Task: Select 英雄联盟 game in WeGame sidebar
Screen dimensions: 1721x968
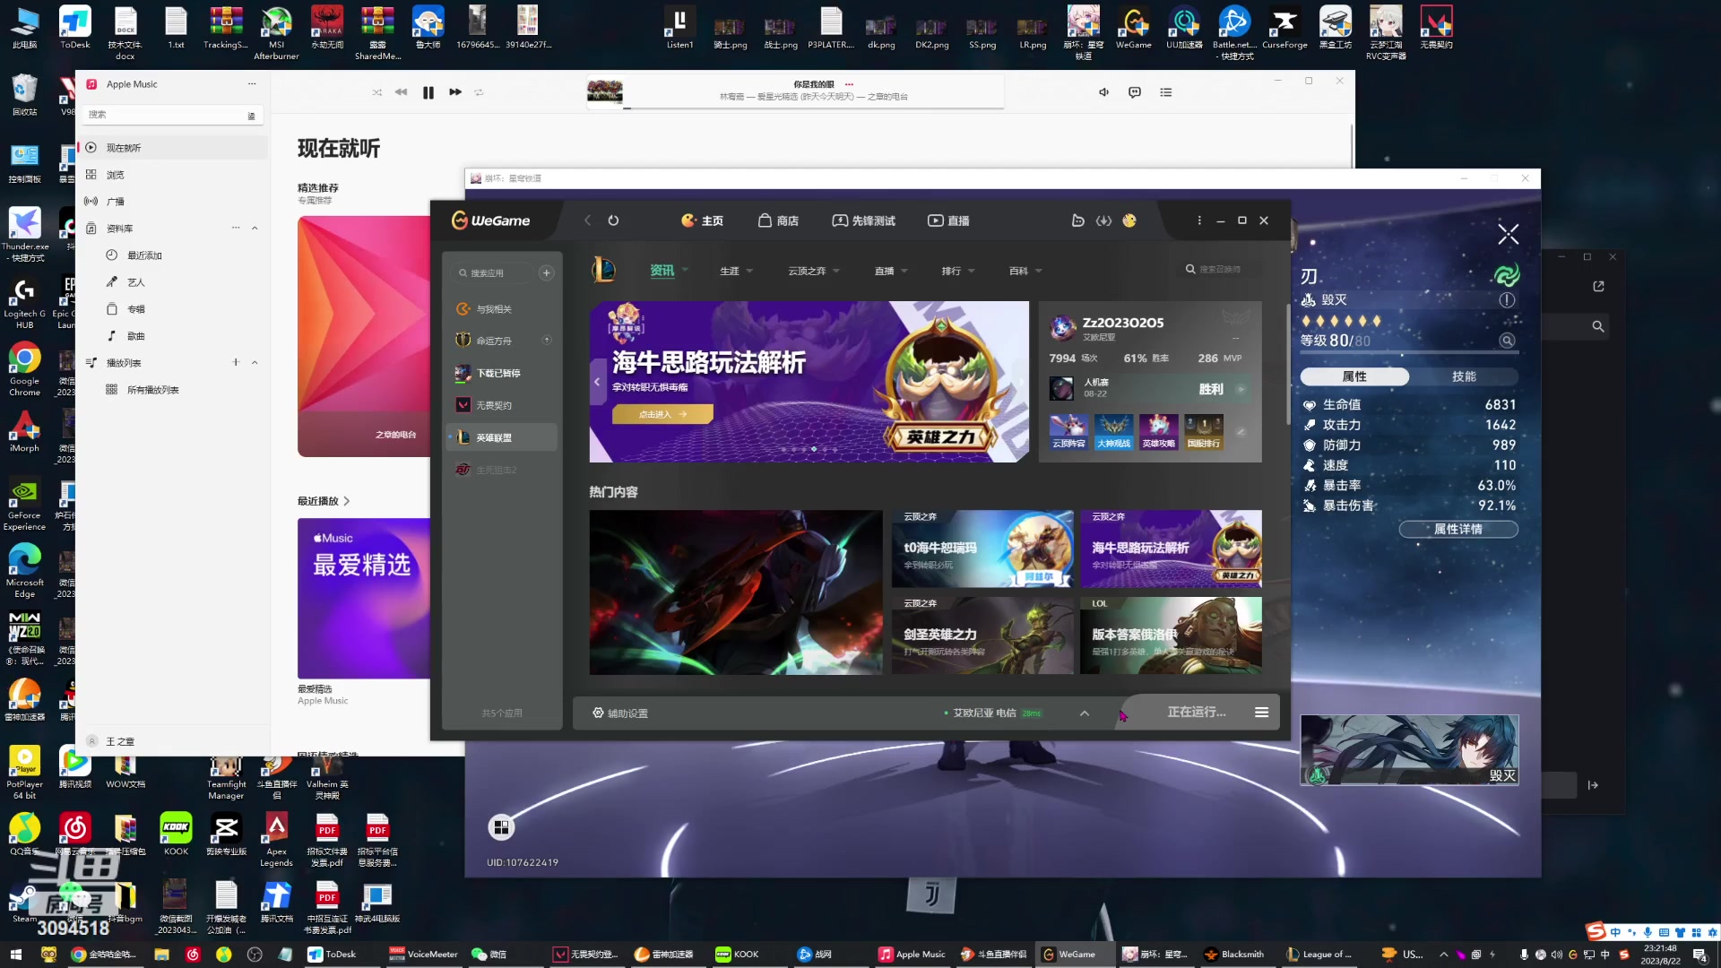Action: click(502, 437)
